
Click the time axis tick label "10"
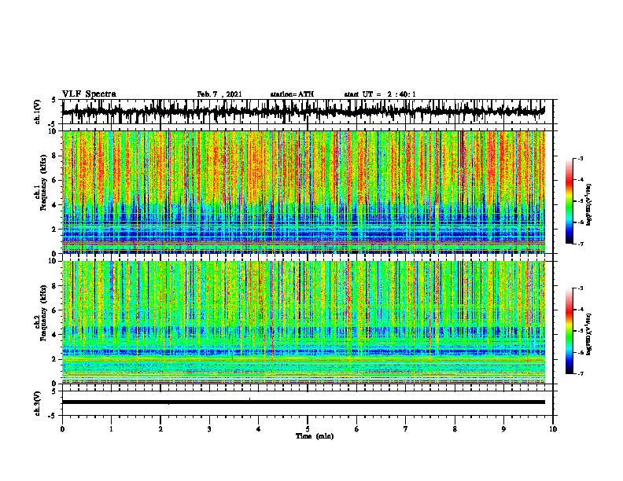pyautogui.click(x=553, y=429)
